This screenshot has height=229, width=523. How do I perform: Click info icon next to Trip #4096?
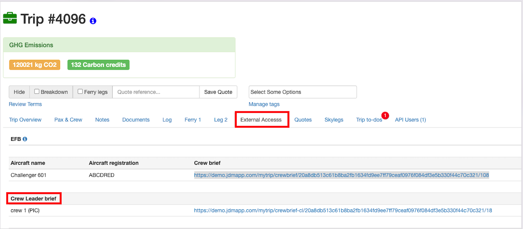point(93,21)
